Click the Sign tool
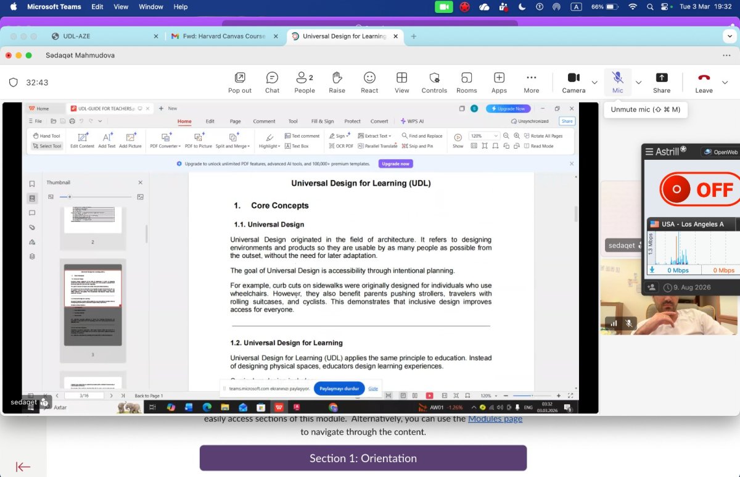The image size is (740, 477). point(339,136)
